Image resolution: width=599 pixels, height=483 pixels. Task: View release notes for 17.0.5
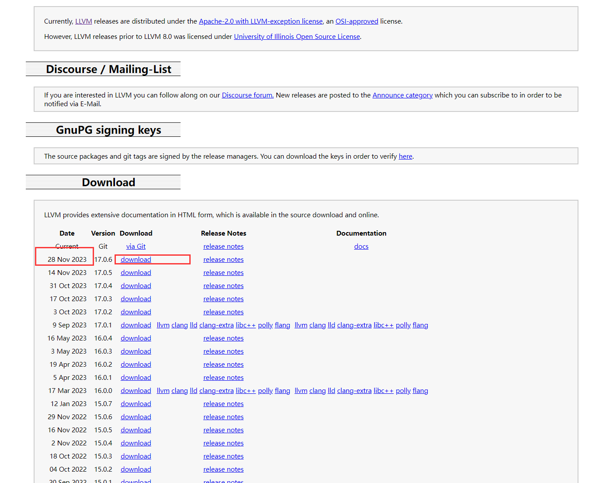[x=223, y=273]
